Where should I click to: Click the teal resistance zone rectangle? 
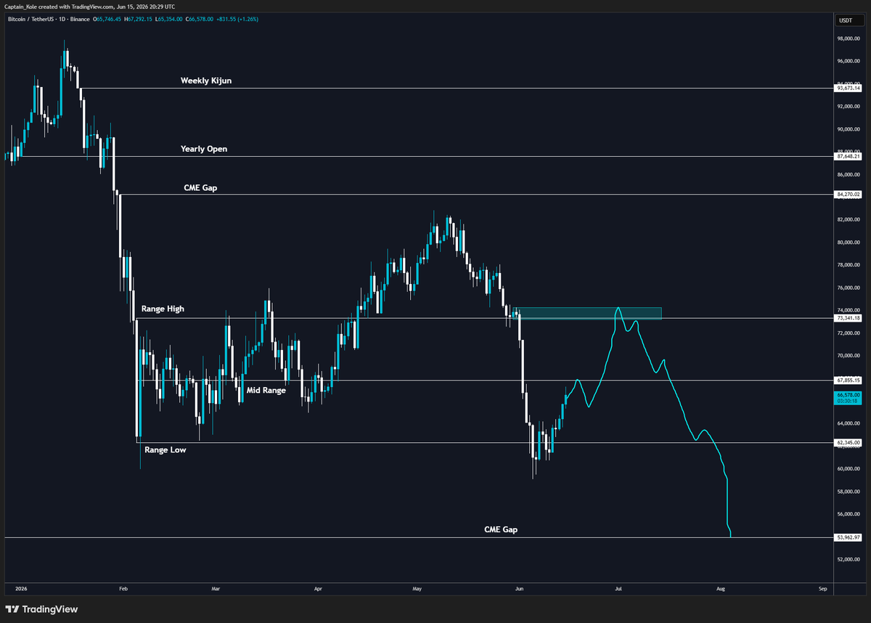(x=586, y=313)
